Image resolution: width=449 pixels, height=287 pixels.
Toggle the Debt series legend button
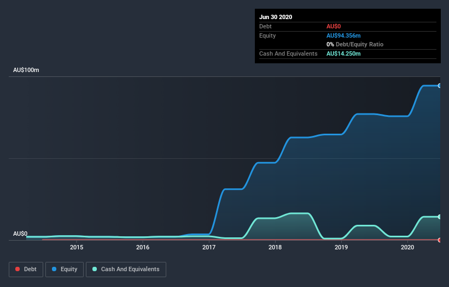click(x=26, y=270)
